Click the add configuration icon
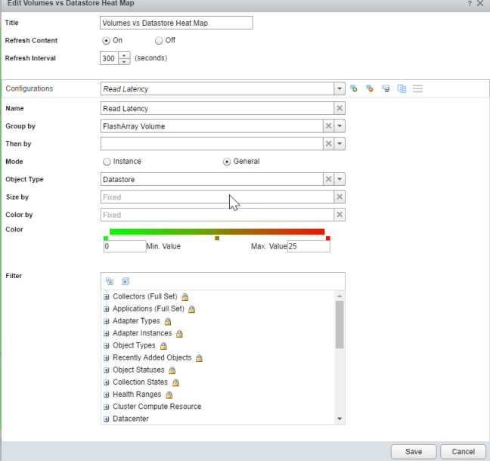Image resolution: width=490 pixels, height=461 pixels. tap(354, 88)
